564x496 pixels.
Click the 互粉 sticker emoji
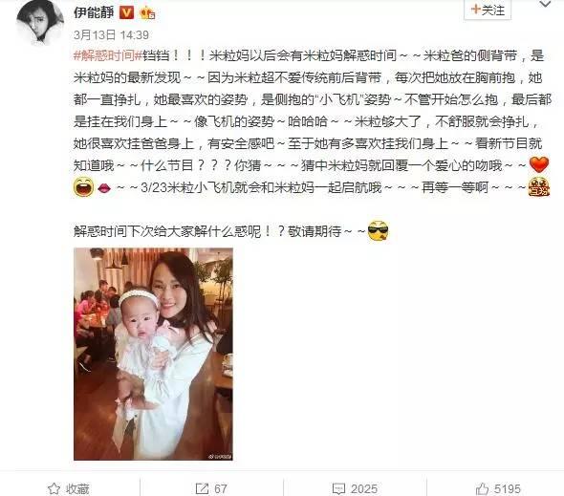pos(539,187)
